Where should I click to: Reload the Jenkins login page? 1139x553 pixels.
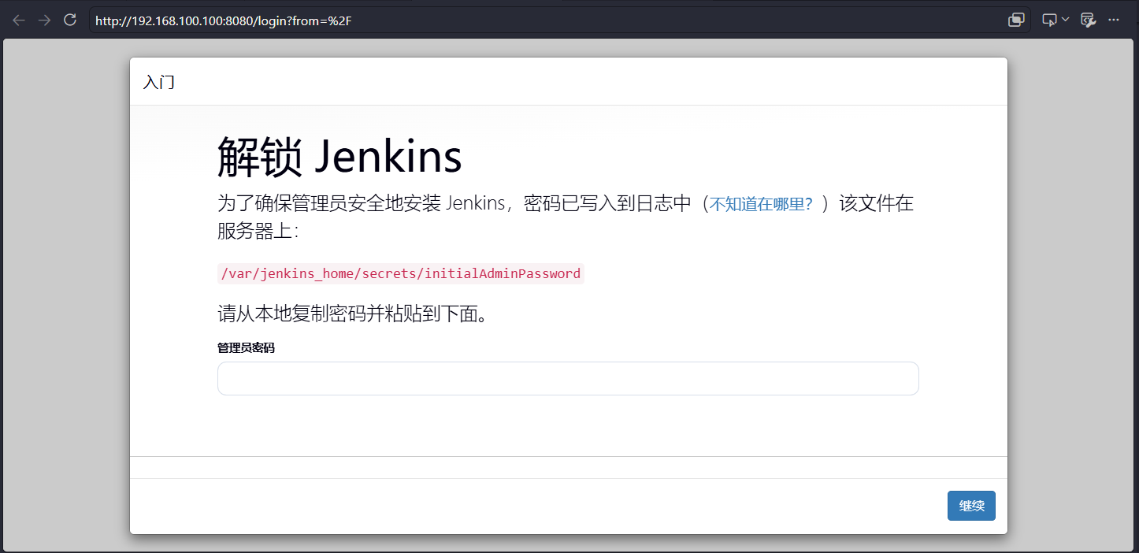coord(70,20)
